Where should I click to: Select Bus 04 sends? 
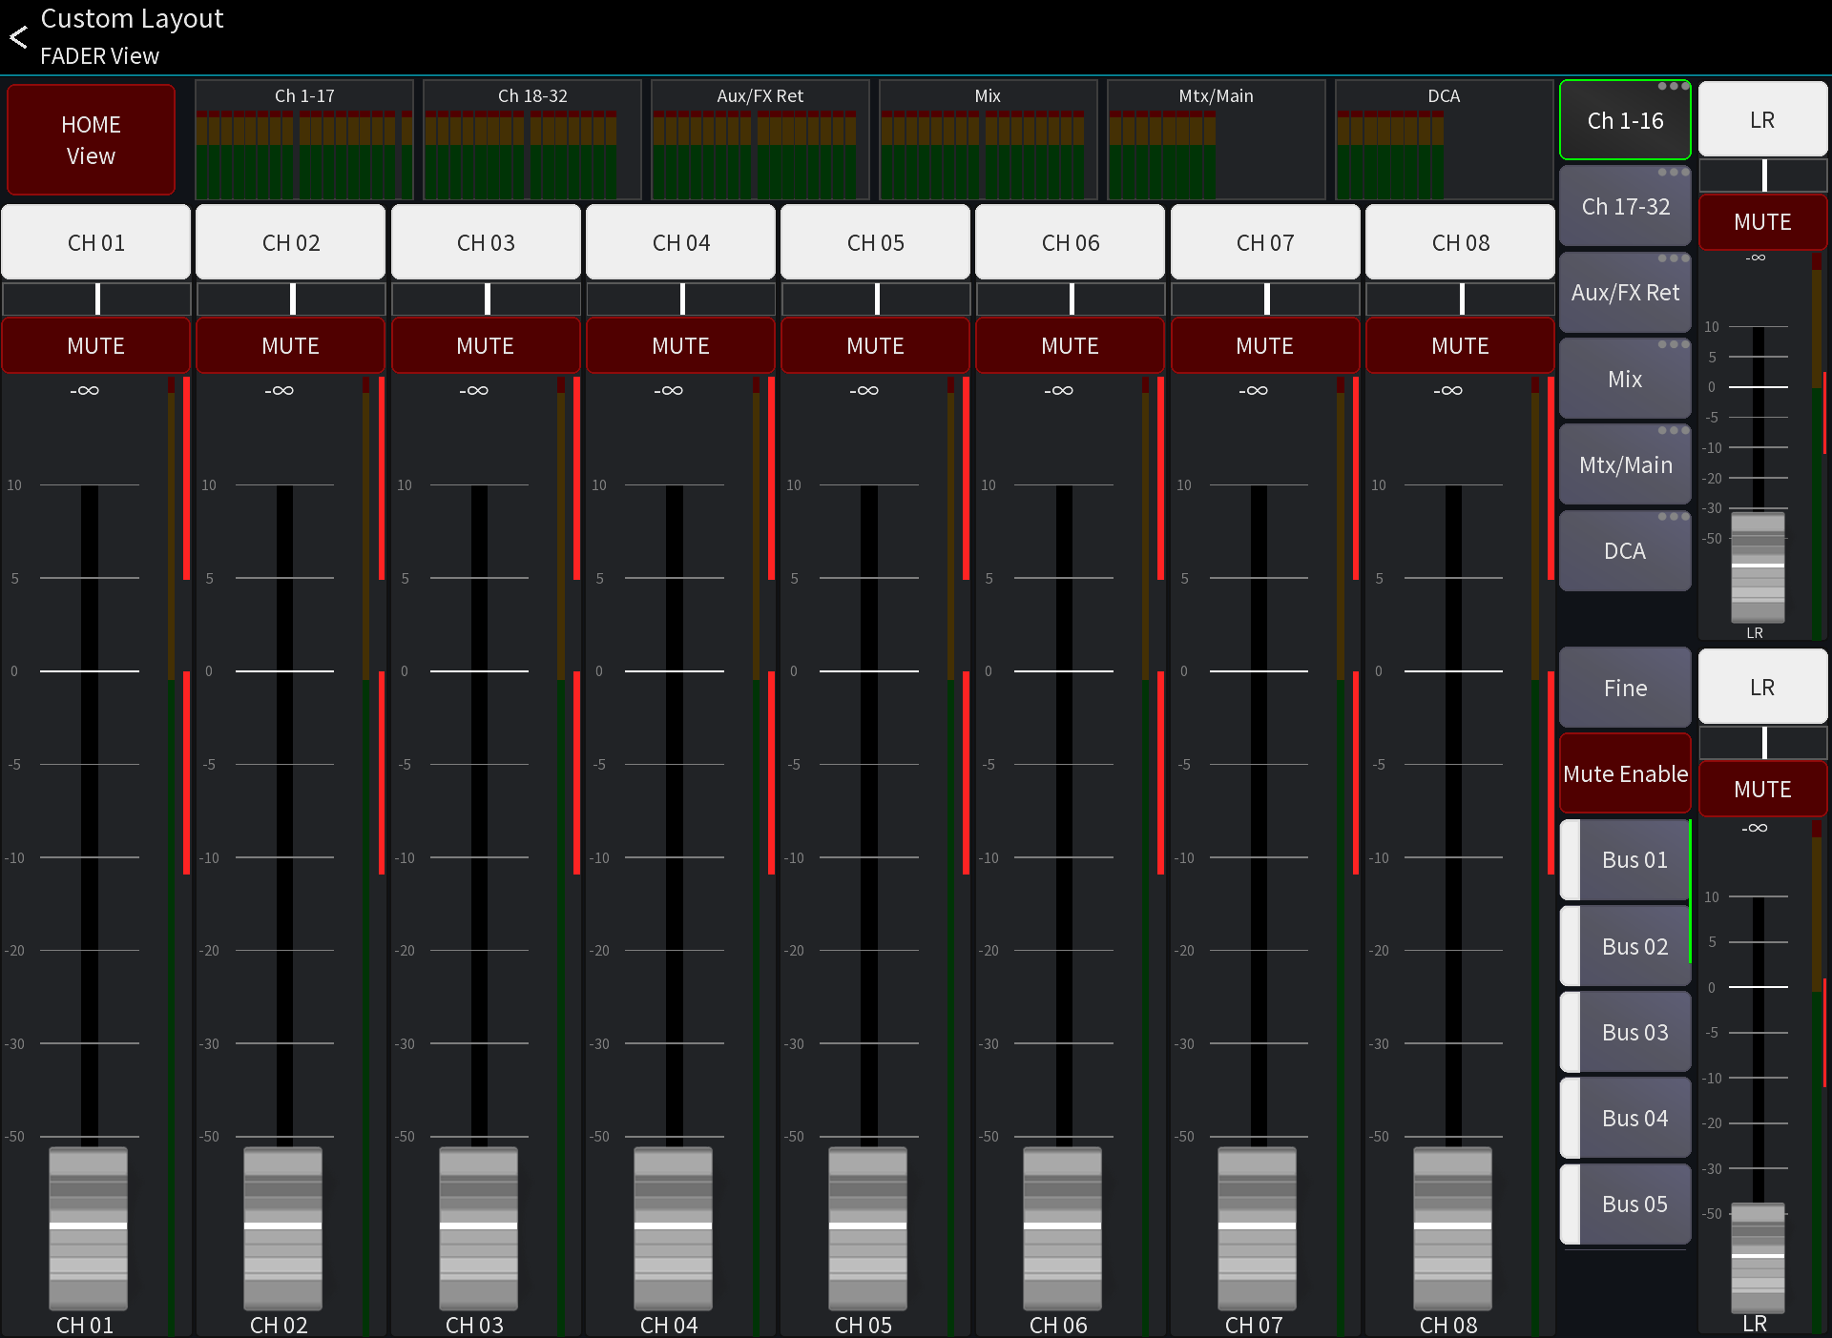click(x=1625, y=1118)
